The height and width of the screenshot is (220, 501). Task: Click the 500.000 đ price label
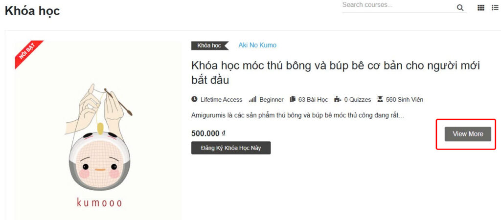pyautogui.click(x=208, y=133)
